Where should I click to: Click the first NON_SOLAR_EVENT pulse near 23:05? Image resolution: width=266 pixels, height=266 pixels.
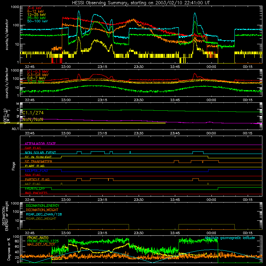pos(79,153)
